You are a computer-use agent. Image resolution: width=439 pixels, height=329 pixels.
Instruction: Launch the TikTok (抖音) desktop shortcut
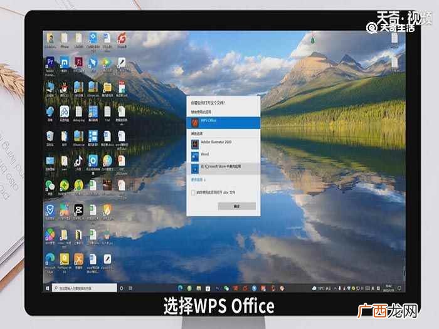click(78, 163)
